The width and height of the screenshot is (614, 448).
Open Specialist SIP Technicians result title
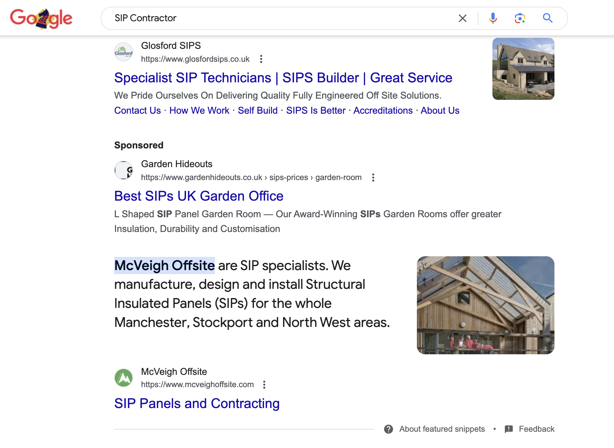pos(283,78)
